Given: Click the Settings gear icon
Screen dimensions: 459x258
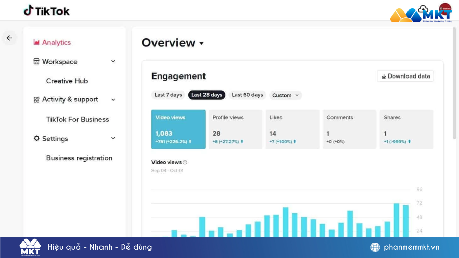Looking at the screenshot, I should [x=36, y=139].
